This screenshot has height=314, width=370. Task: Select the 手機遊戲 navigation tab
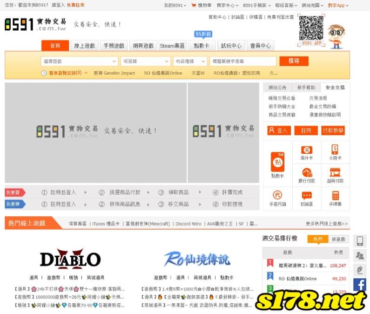tap(114, 46)
